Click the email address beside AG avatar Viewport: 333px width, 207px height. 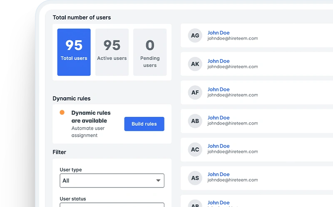pyautogui.click(x=233, y=39)
